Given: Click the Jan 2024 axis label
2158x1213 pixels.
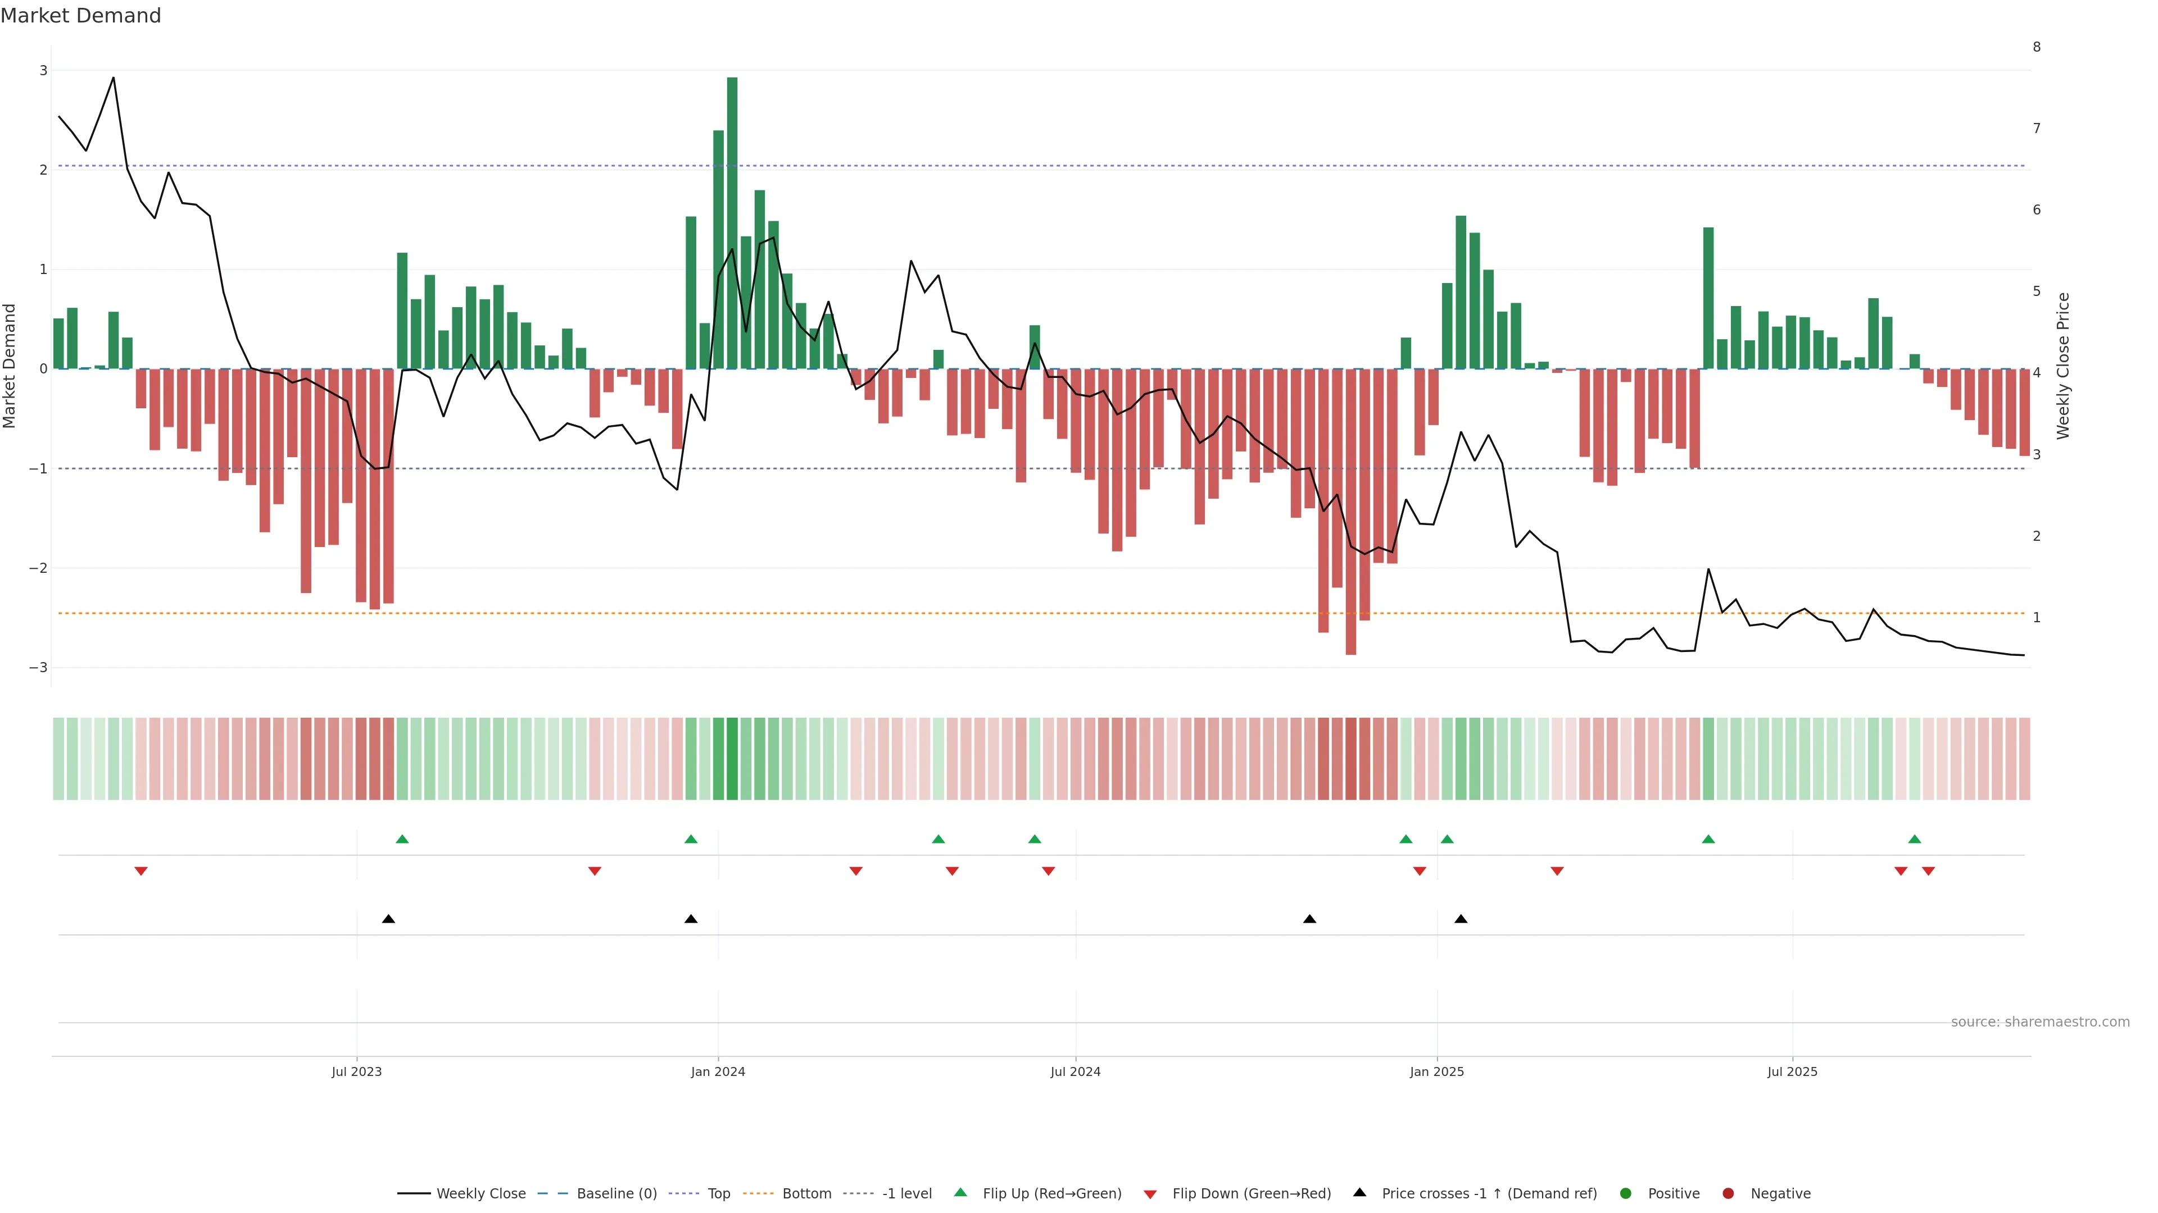Looking at the screenshot, I should tap(718, 1071).
